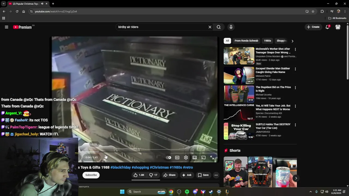Screen dimensions: 349x196
Task: Open the Windows Start menu
Action: pos(122,192)
